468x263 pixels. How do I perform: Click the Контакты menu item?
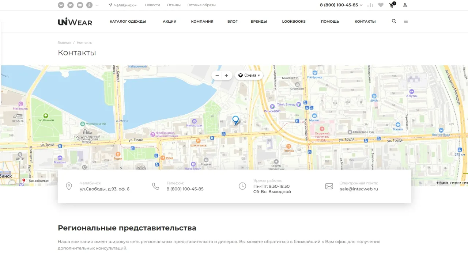point(365,22)
